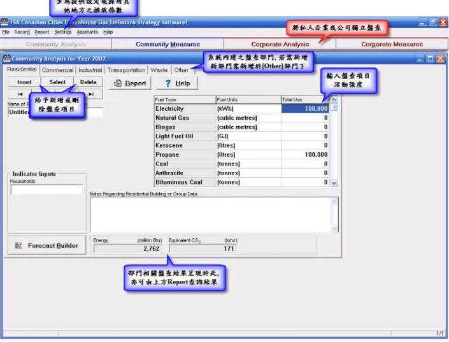Screen dimensions: 449x342
Task: Click the (kWh) units cell
Action: (x=248, y=108)
